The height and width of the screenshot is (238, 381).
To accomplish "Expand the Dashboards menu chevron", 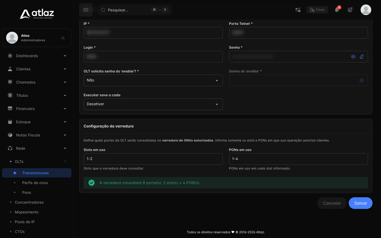I will tap(65, 56).
